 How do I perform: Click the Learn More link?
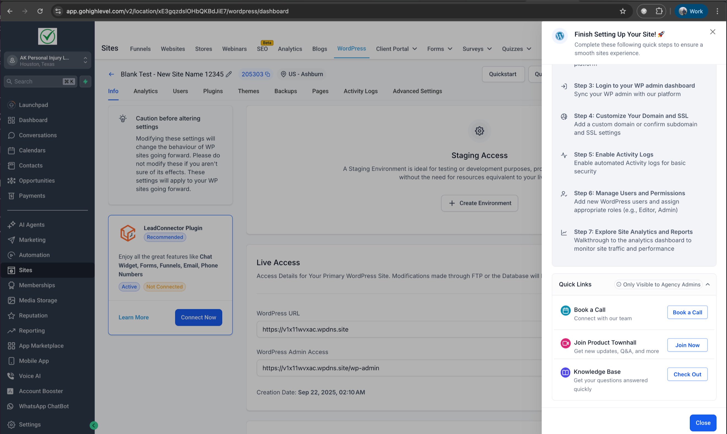coord(133,317)
